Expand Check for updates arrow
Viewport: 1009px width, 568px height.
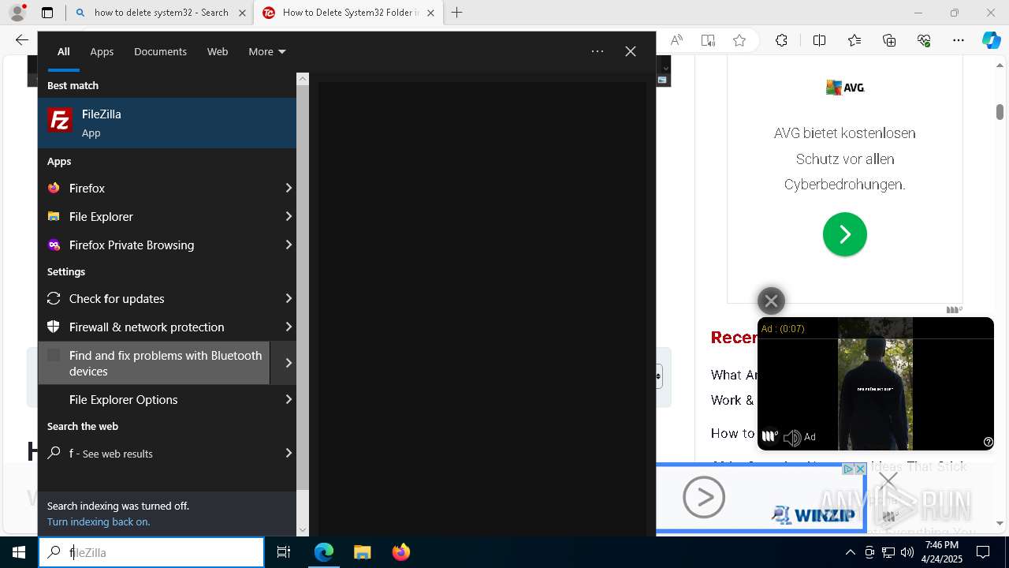(x=288, y=298)
